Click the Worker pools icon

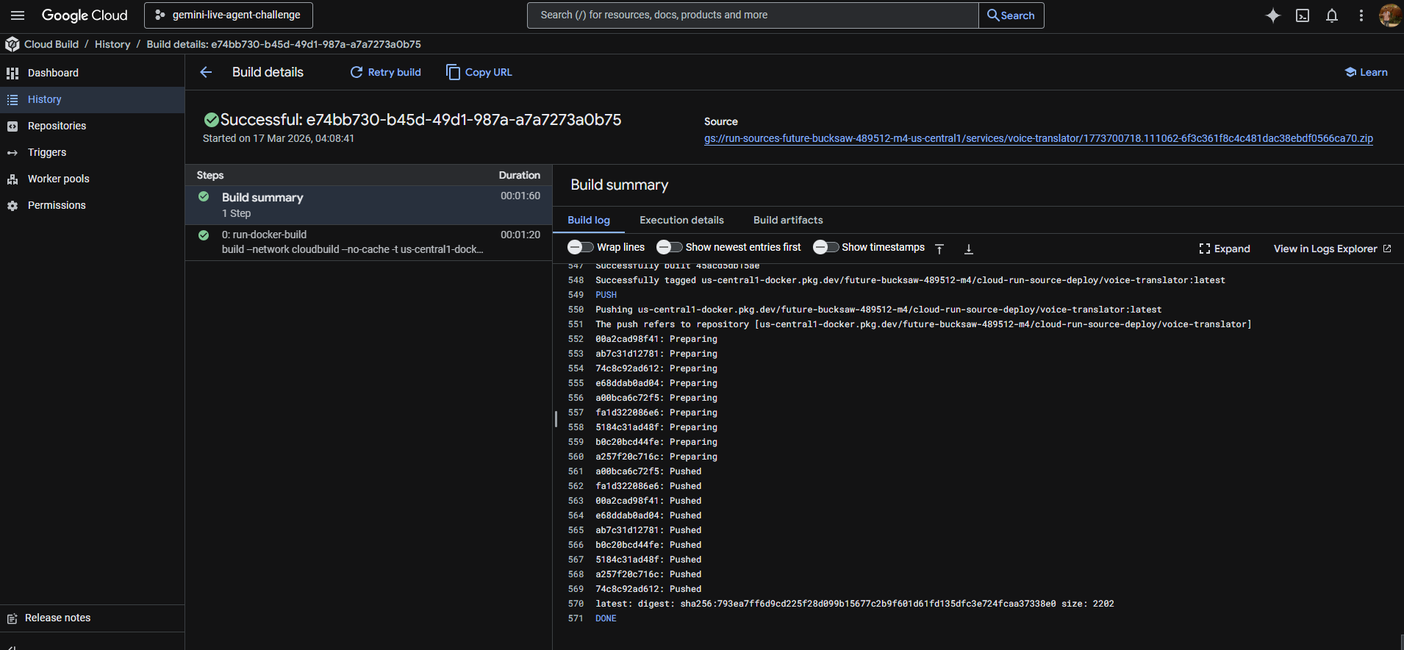(12, 179)
